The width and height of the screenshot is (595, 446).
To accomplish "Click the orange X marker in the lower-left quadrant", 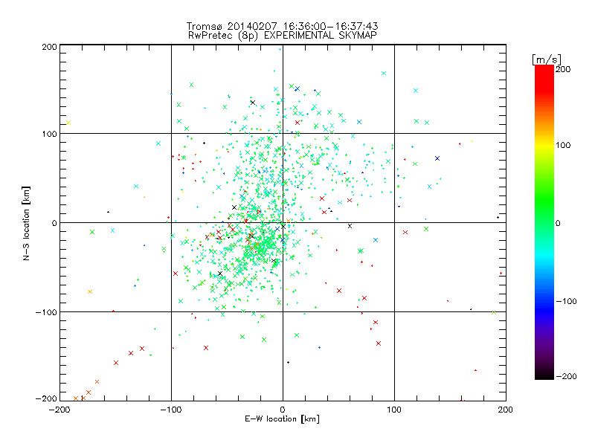I will pos(90,291).
